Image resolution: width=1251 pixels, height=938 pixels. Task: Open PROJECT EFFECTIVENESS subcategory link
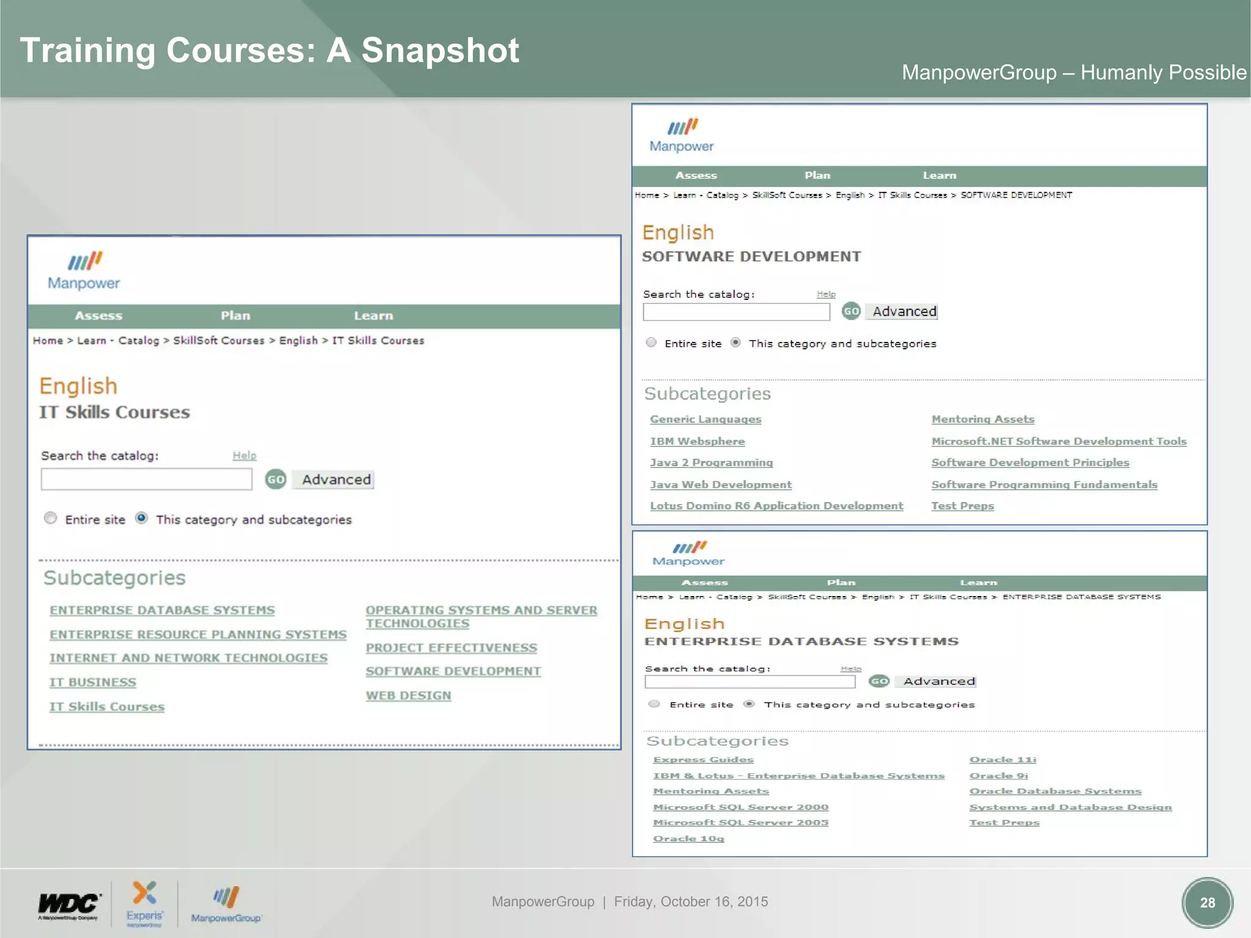pos(451,647)
